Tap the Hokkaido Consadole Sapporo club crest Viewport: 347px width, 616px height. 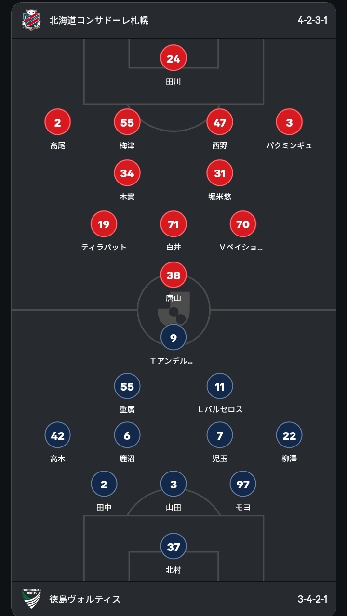pyautogui.click(x=31, y=20)
